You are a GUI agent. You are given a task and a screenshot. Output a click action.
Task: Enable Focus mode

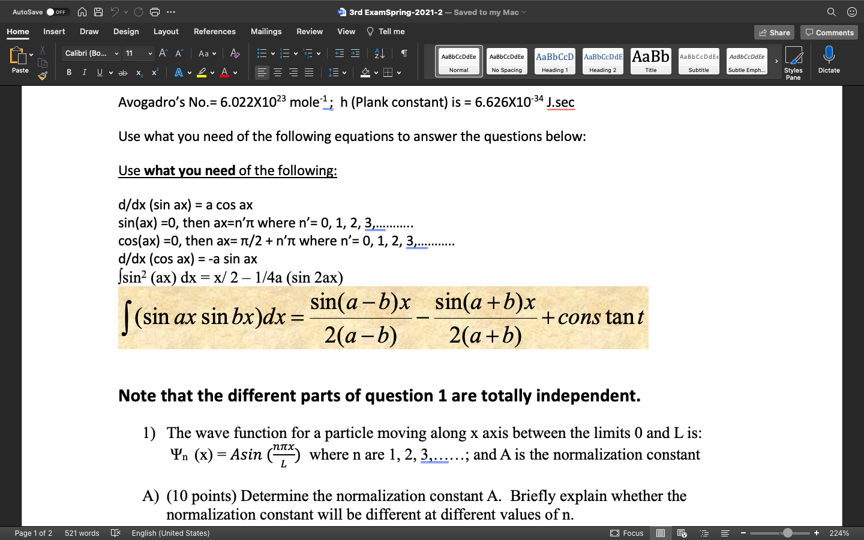point(629,533)
